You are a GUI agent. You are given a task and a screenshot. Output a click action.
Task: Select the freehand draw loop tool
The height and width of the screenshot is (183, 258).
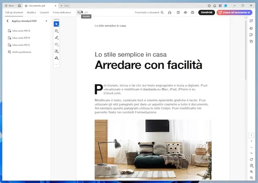tap(56, 44)
